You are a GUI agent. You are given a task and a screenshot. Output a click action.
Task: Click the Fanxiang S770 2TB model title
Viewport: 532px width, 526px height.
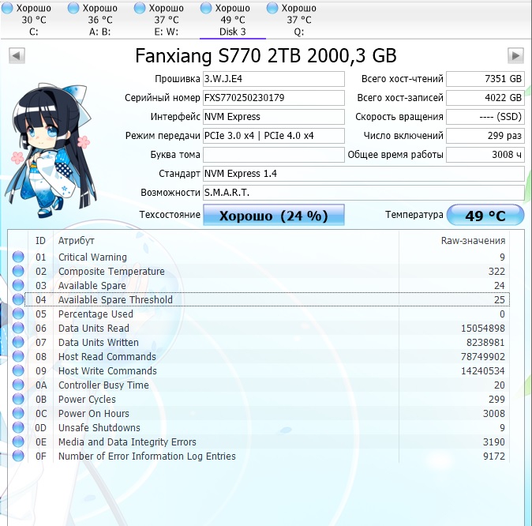[x=266, y=56]
